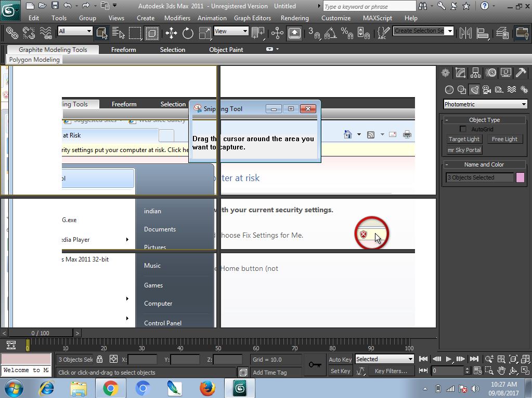Switch to the Display command panel
Screen dimensions: 532x398
506,73
